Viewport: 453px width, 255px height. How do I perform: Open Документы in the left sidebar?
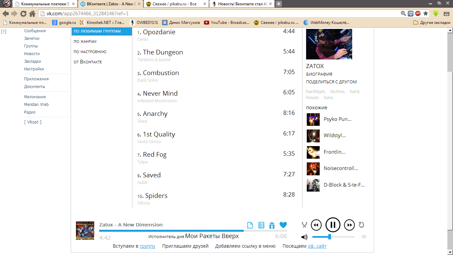34,87
